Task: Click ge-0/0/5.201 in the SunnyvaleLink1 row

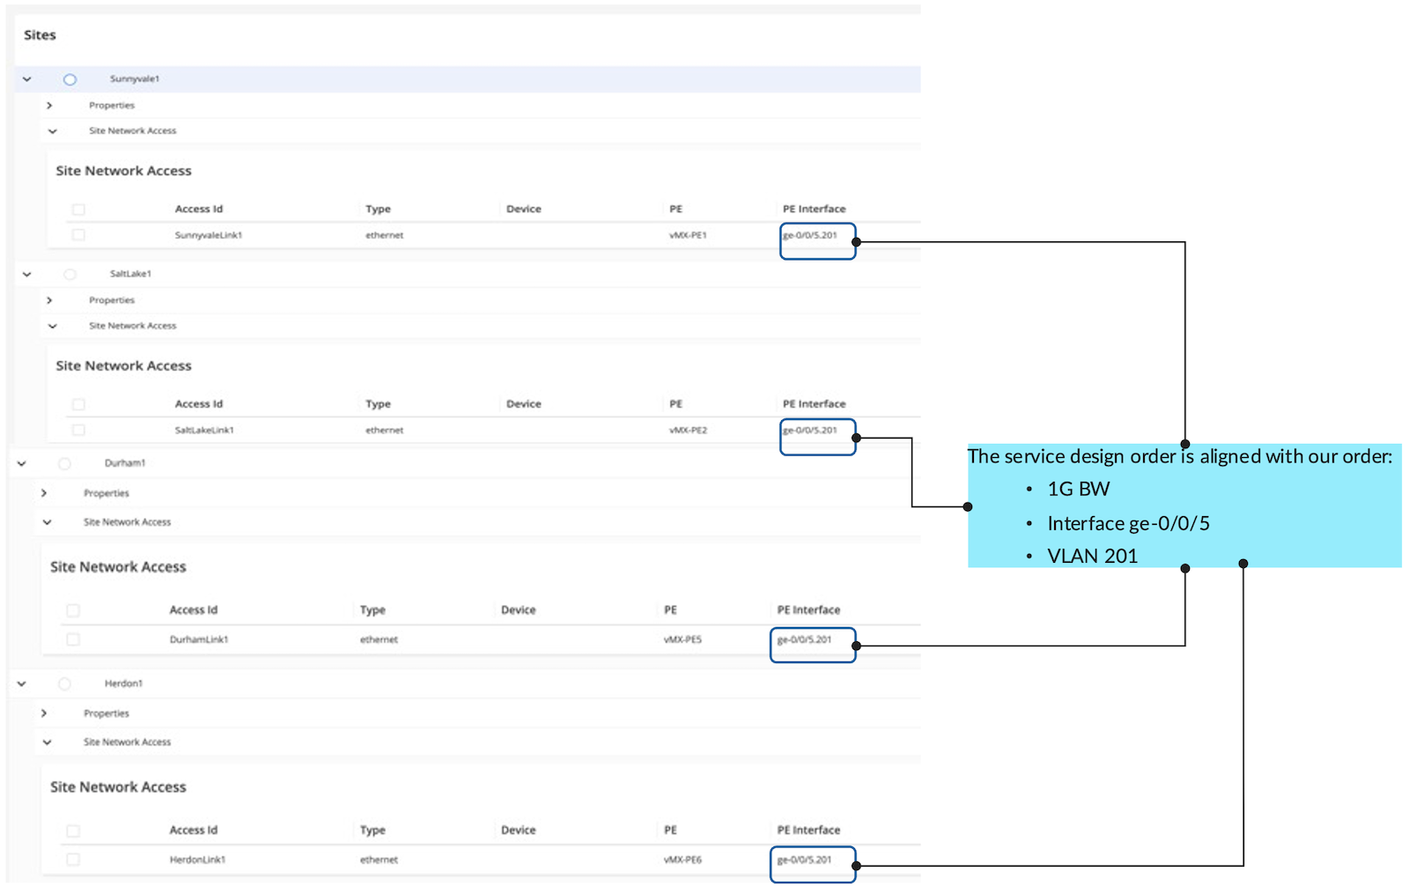Action: pos(810,235)
